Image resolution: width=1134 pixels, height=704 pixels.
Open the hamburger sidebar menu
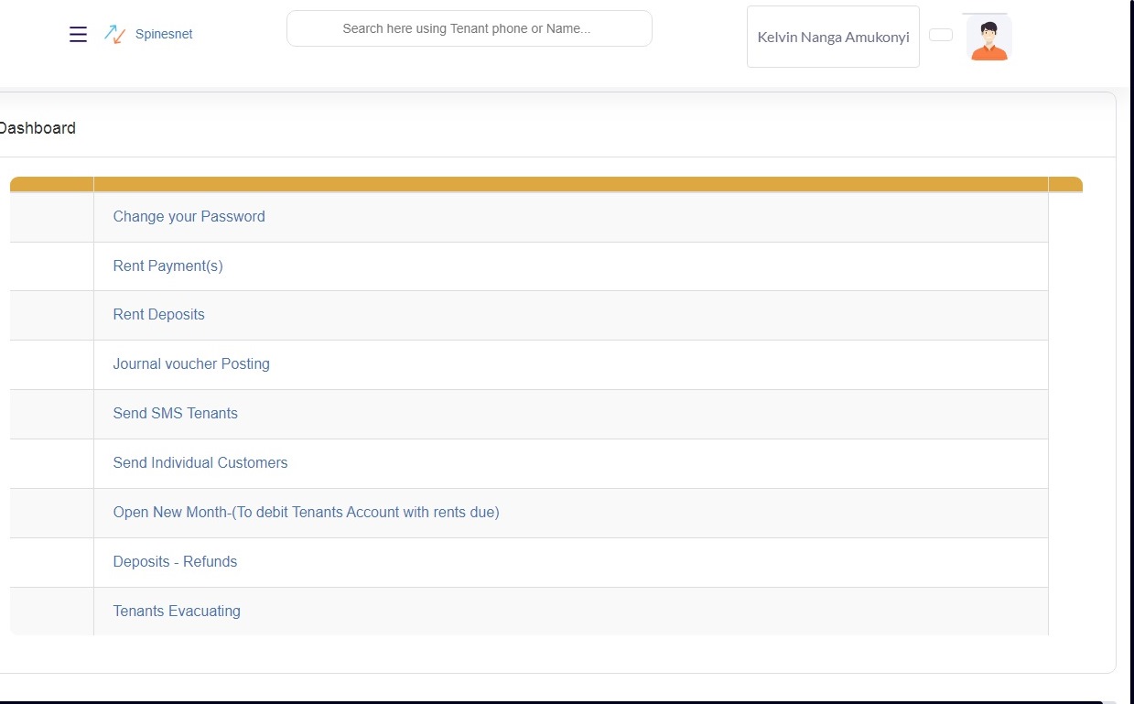pos(79,35)
